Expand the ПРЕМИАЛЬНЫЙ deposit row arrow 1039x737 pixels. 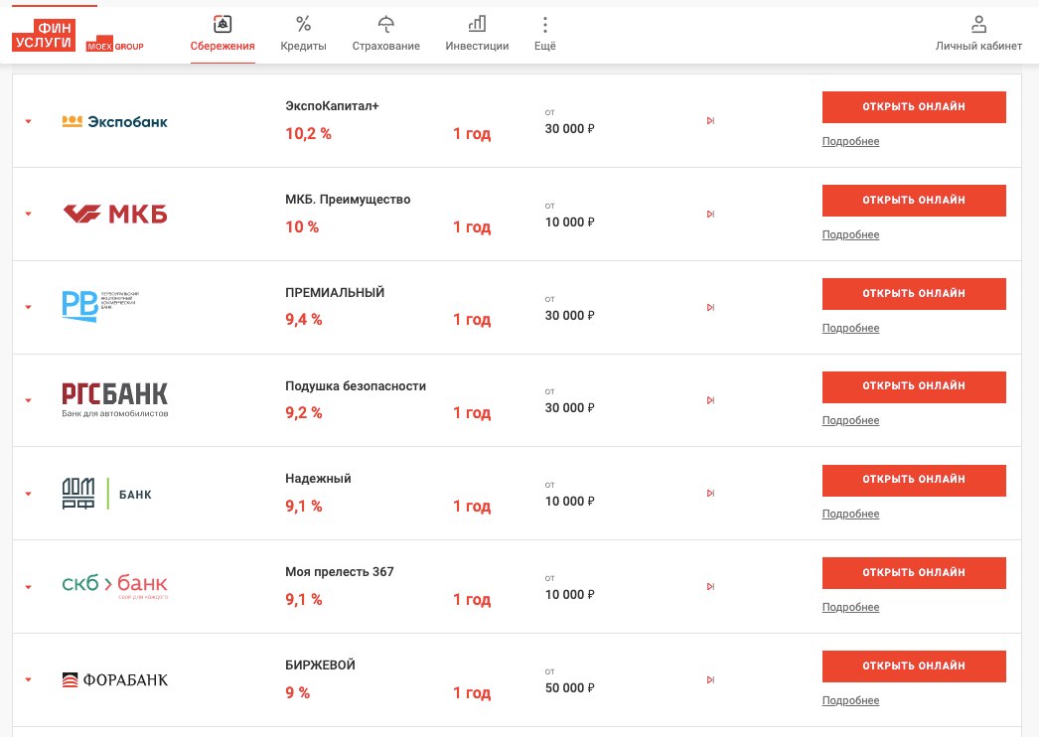click(29, 308)
